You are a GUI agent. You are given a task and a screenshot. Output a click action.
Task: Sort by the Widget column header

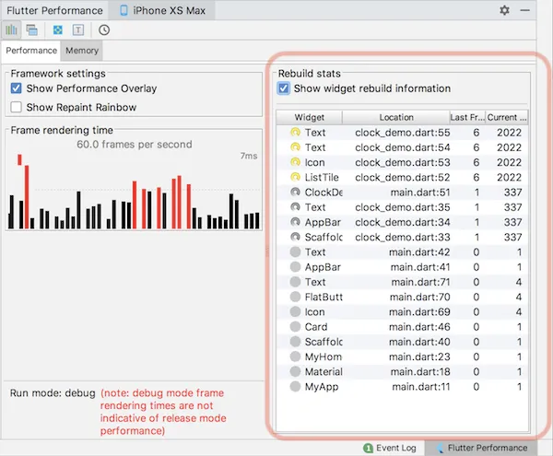310,117
